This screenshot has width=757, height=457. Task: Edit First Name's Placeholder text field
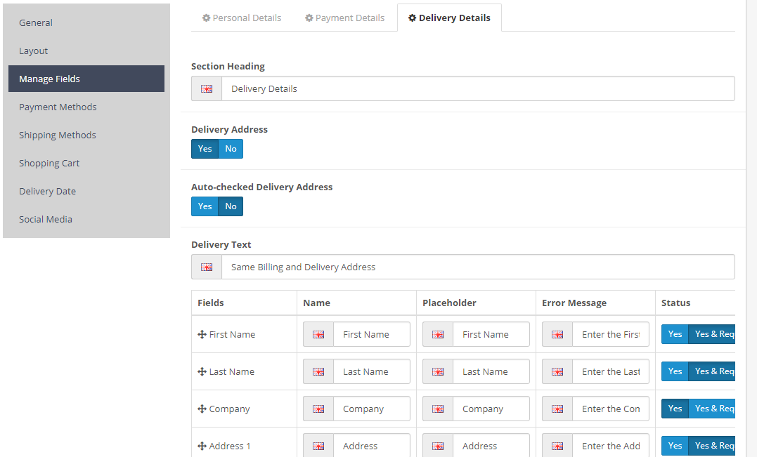[x=491, y=335]
